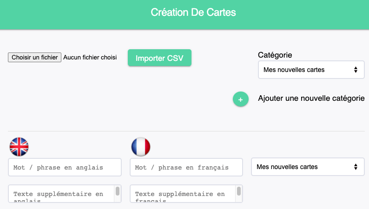Select "Ajouter une nouvelle catégorie" label

[x=311, y=98]
